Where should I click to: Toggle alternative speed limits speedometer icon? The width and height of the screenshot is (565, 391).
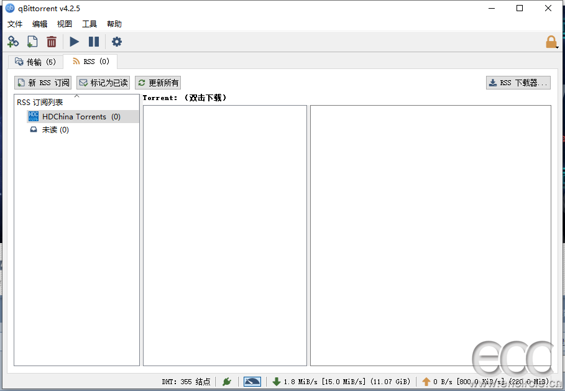pyautogui.click(x=252, y=382)
